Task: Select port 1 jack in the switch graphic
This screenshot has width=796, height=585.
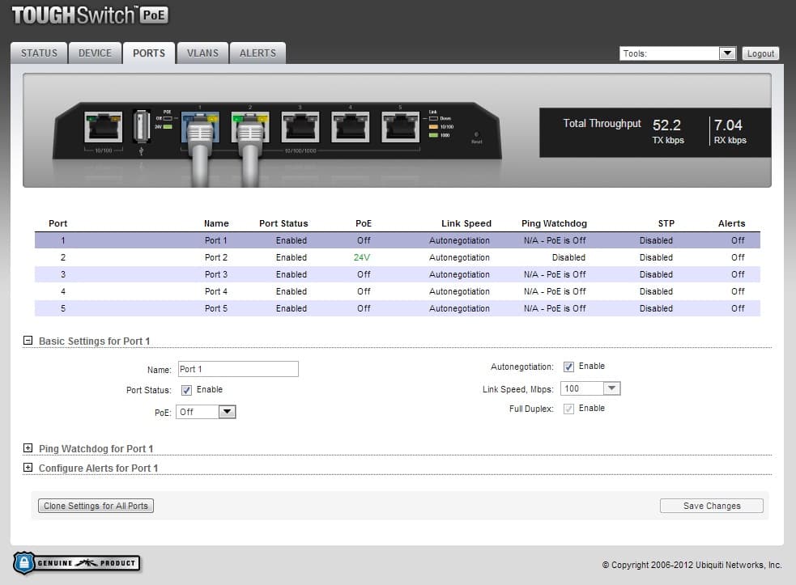Action: pyautogui.click(x=201, y=127)
